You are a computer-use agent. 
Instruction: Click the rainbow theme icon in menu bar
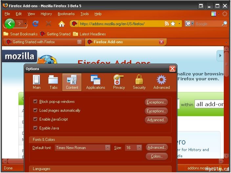(214, 14)
